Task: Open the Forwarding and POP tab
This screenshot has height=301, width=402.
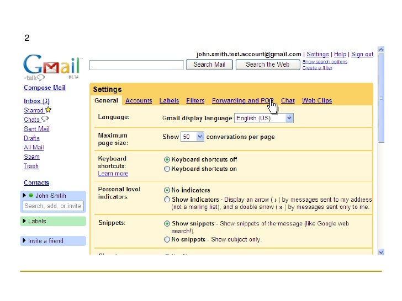Action: pos(242,100)
